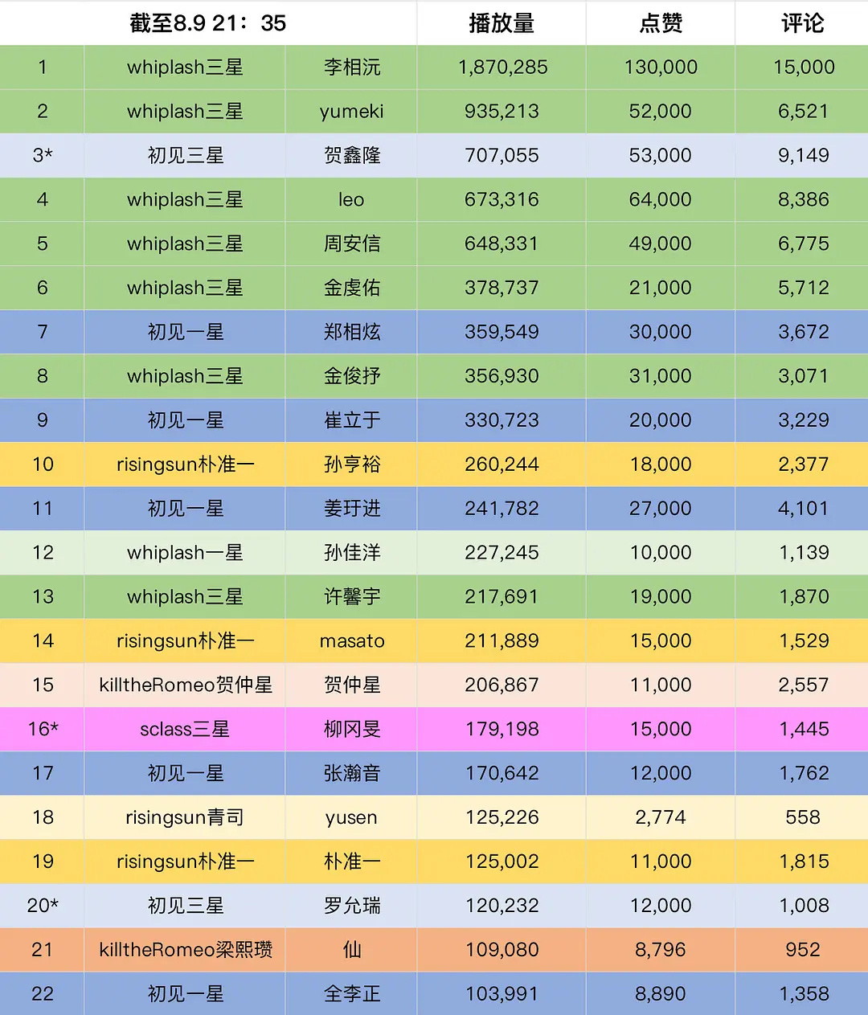Click play count 330,723
The image size is (868, 1015).
point(502,421)
